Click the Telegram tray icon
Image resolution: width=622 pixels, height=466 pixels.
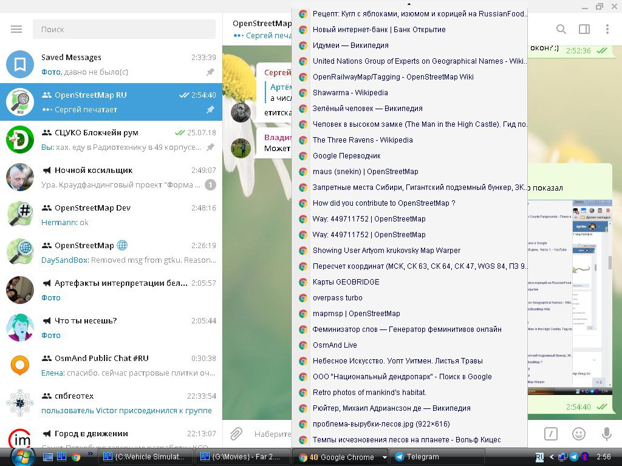point(574,457)
